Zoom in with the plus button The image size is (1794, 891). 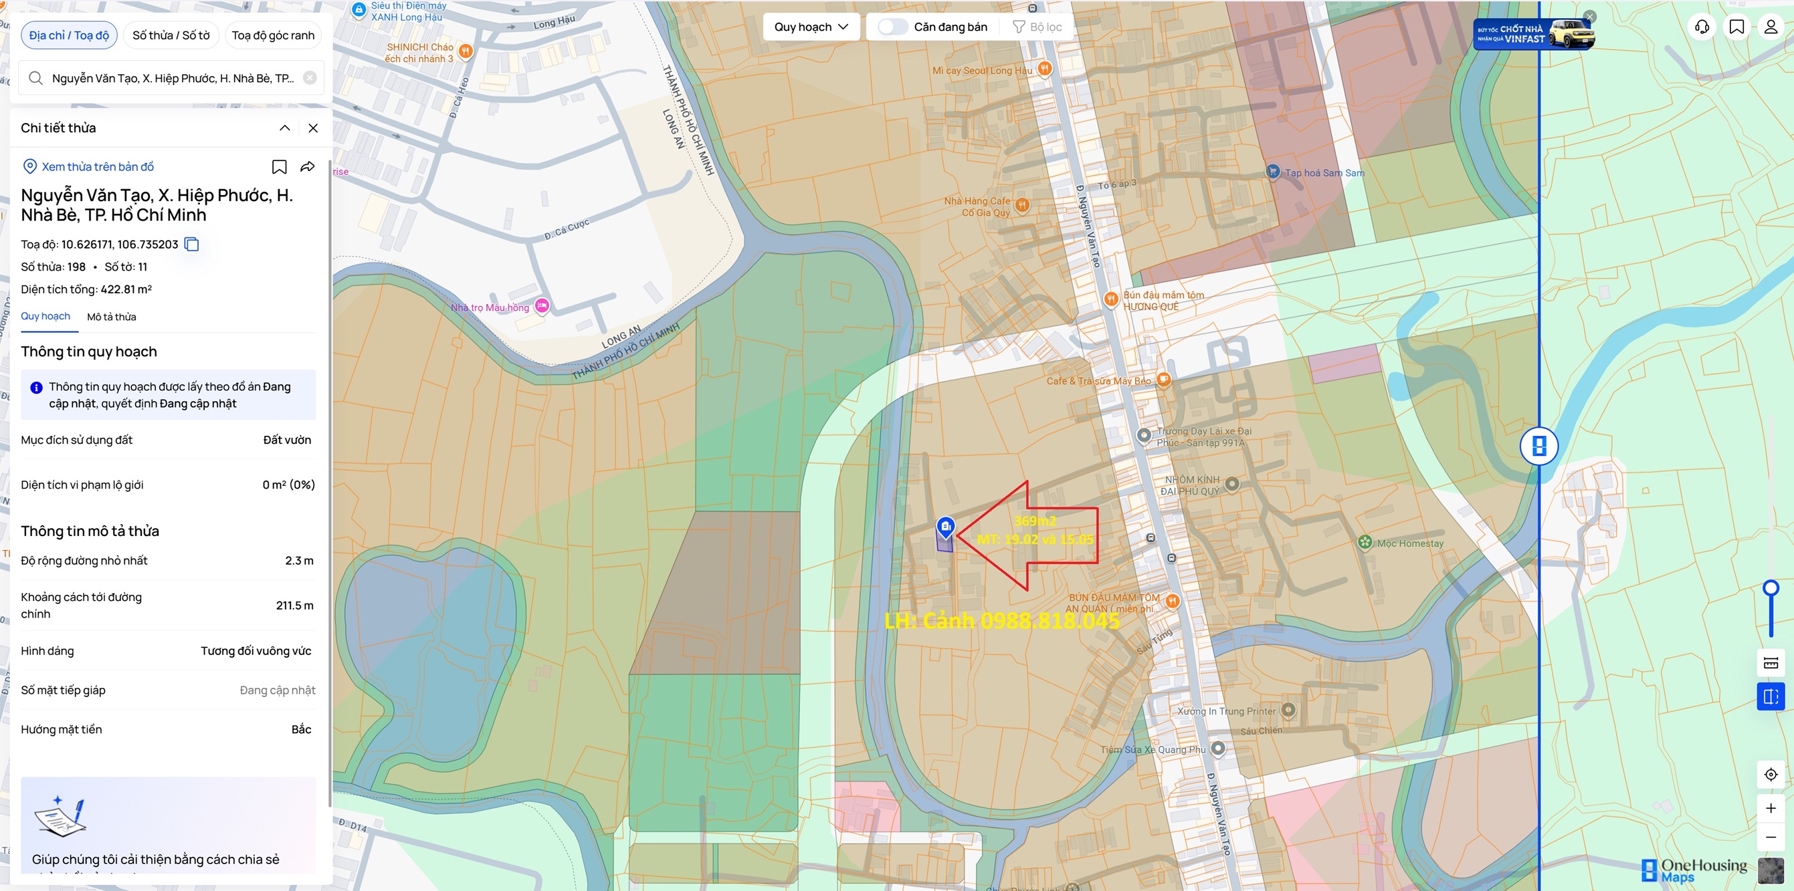pyautogui.click(x=1771, y=808)
